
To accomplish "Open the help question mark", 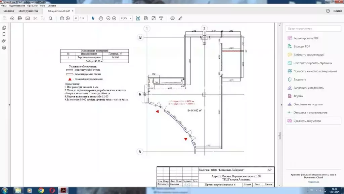I will pyautogui.click(x=328, y=11).
